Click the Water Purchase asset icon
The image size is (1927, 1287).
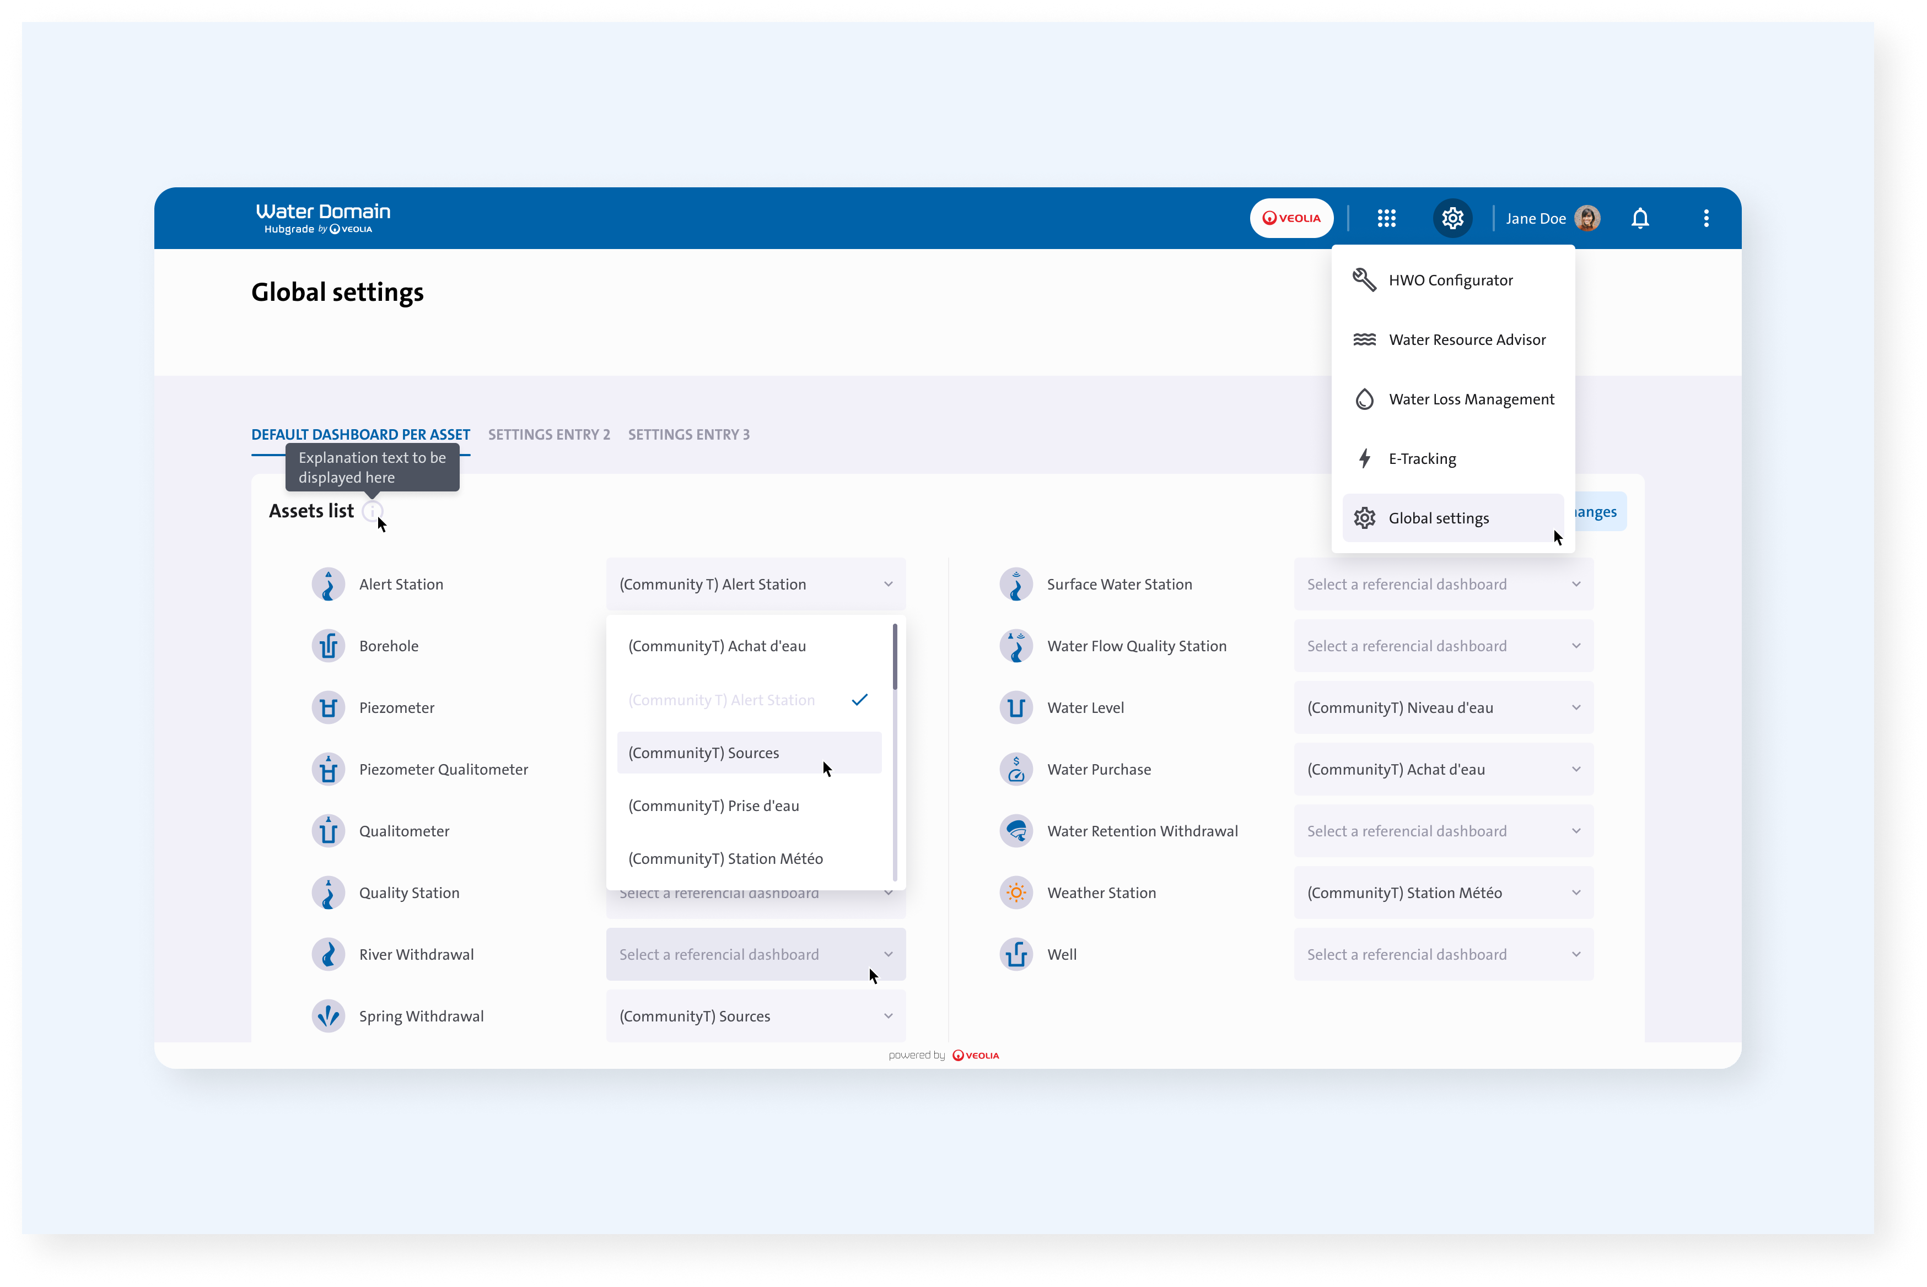coord(1016,769)
